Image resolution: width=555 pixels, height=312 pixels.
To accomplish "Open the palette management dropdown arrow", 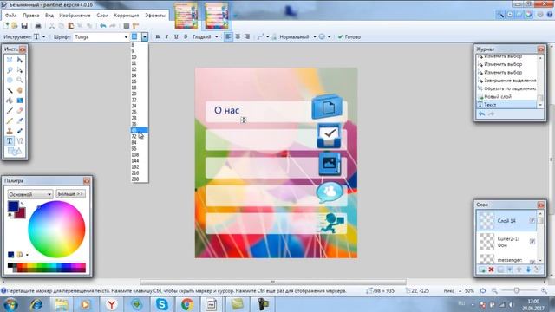I will (27, 255).
